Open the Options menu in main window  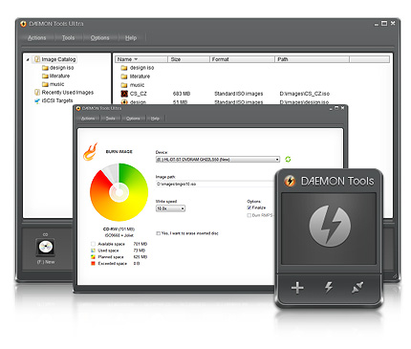[99, 37]
